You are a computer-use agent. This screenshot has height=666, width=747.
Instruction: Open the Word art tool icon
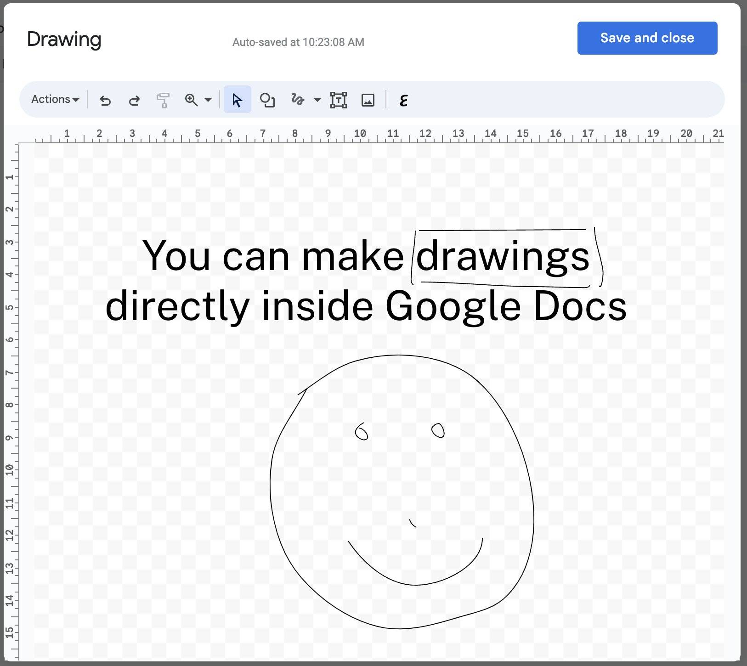point(403,100)
